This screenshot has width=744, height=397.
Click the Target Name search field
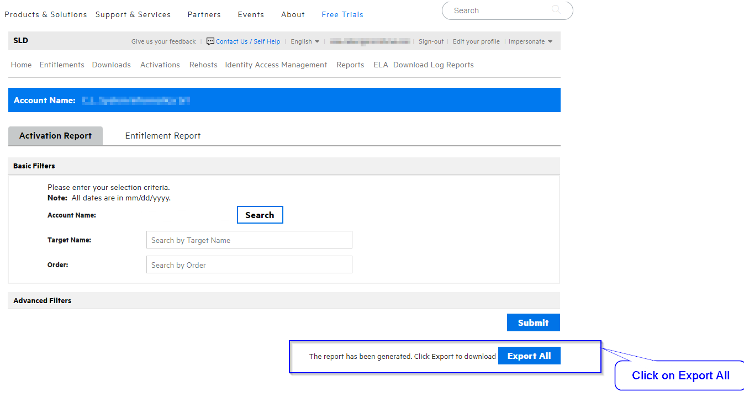[x=249, y=240]
